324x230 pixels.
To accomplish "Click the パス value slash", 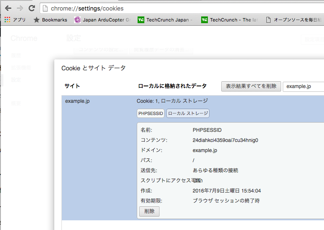I will (194, 160).
